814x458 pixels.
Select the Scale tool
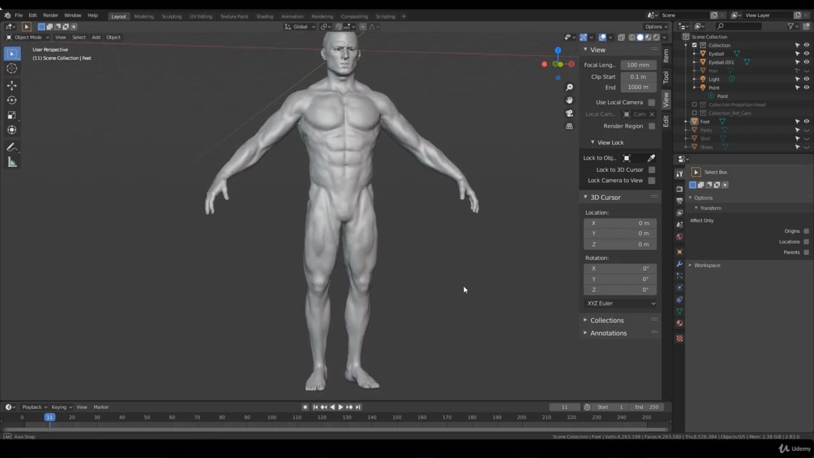pos(12,115)
